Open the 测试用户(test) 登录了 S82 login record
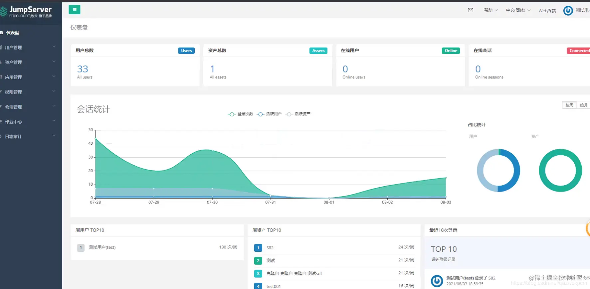 click(x=471, y=278)
